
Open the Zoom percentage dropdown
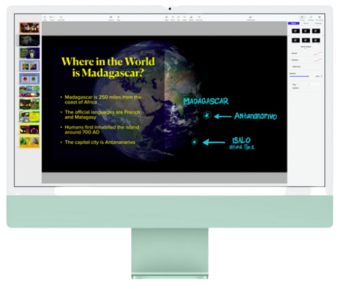click(x=52, y=18)
